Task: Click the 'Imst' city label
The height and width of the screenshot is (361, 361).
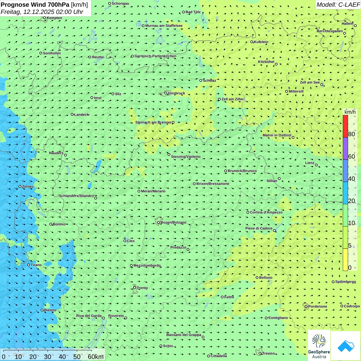Action: tap(97, 98)
